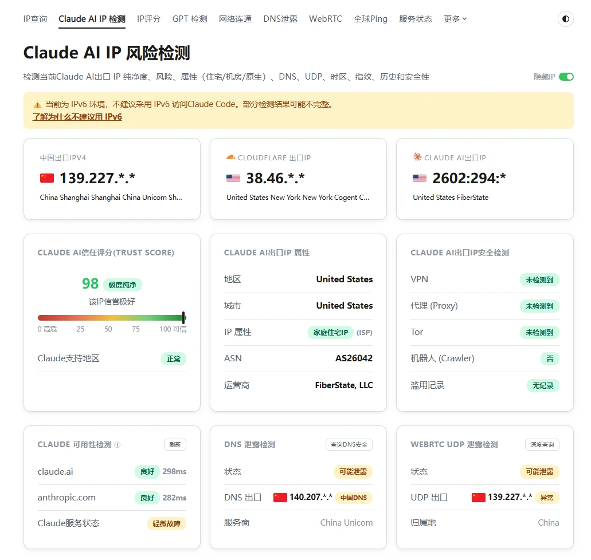This screenshot has width=591, height=560.
Task: Click the 未检测到 badge in 代理 (Proxy) row
Action: [x=539, y=306]
